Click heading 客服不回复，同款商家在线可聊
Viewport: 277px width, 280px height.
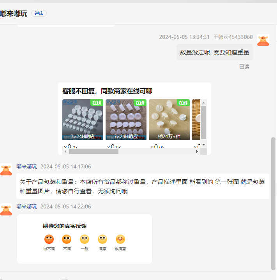[x=107, y=91]
